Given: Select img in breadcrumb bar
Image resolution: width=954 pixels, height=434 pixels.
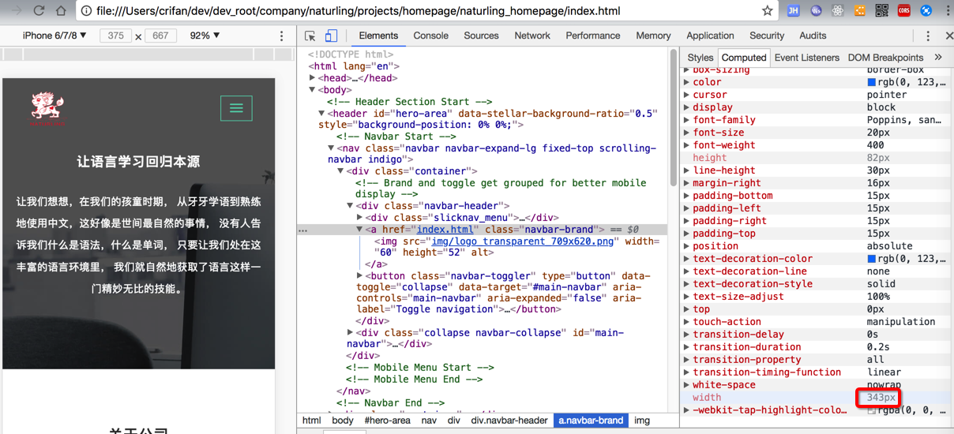Looking at the screenshot, I should (x=642, y=421).
